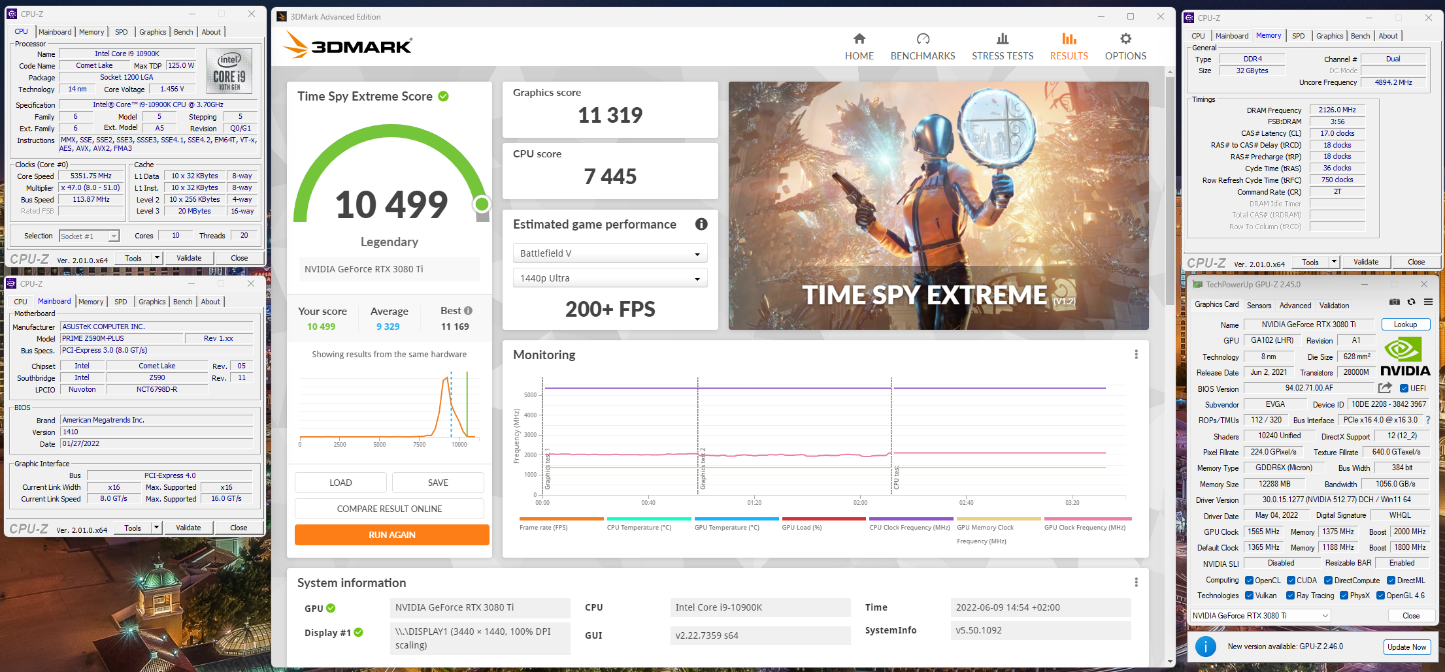
Task: Click the BIOS export arrow icon in GPU-Z
Action: pos(1384,388)
